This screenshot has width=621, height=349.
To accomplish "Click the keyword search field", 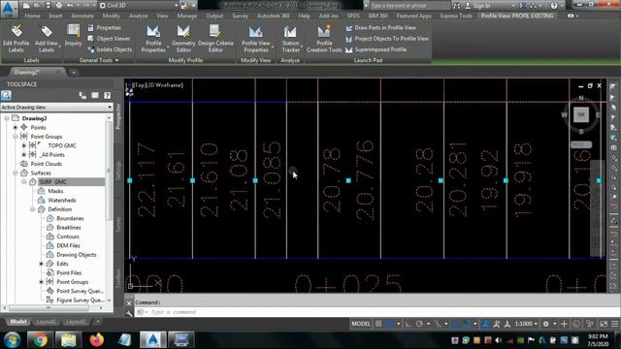I will [x=409, y=6].
